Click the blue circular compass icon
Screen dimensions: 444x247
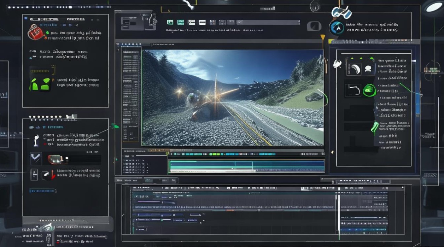(337, 28)
